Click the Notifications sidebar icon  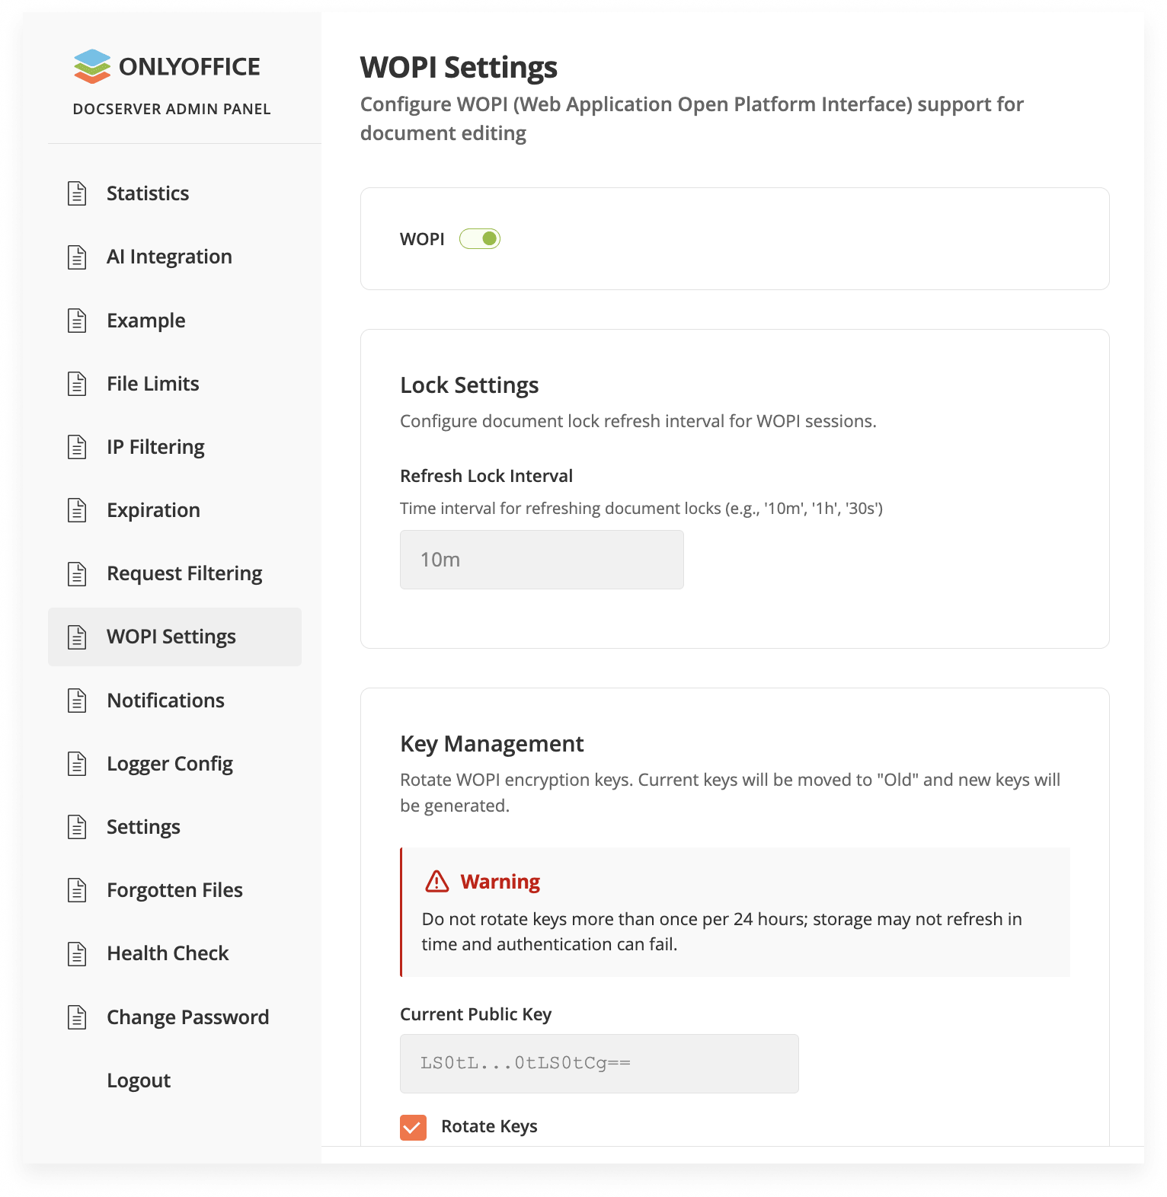77,701
